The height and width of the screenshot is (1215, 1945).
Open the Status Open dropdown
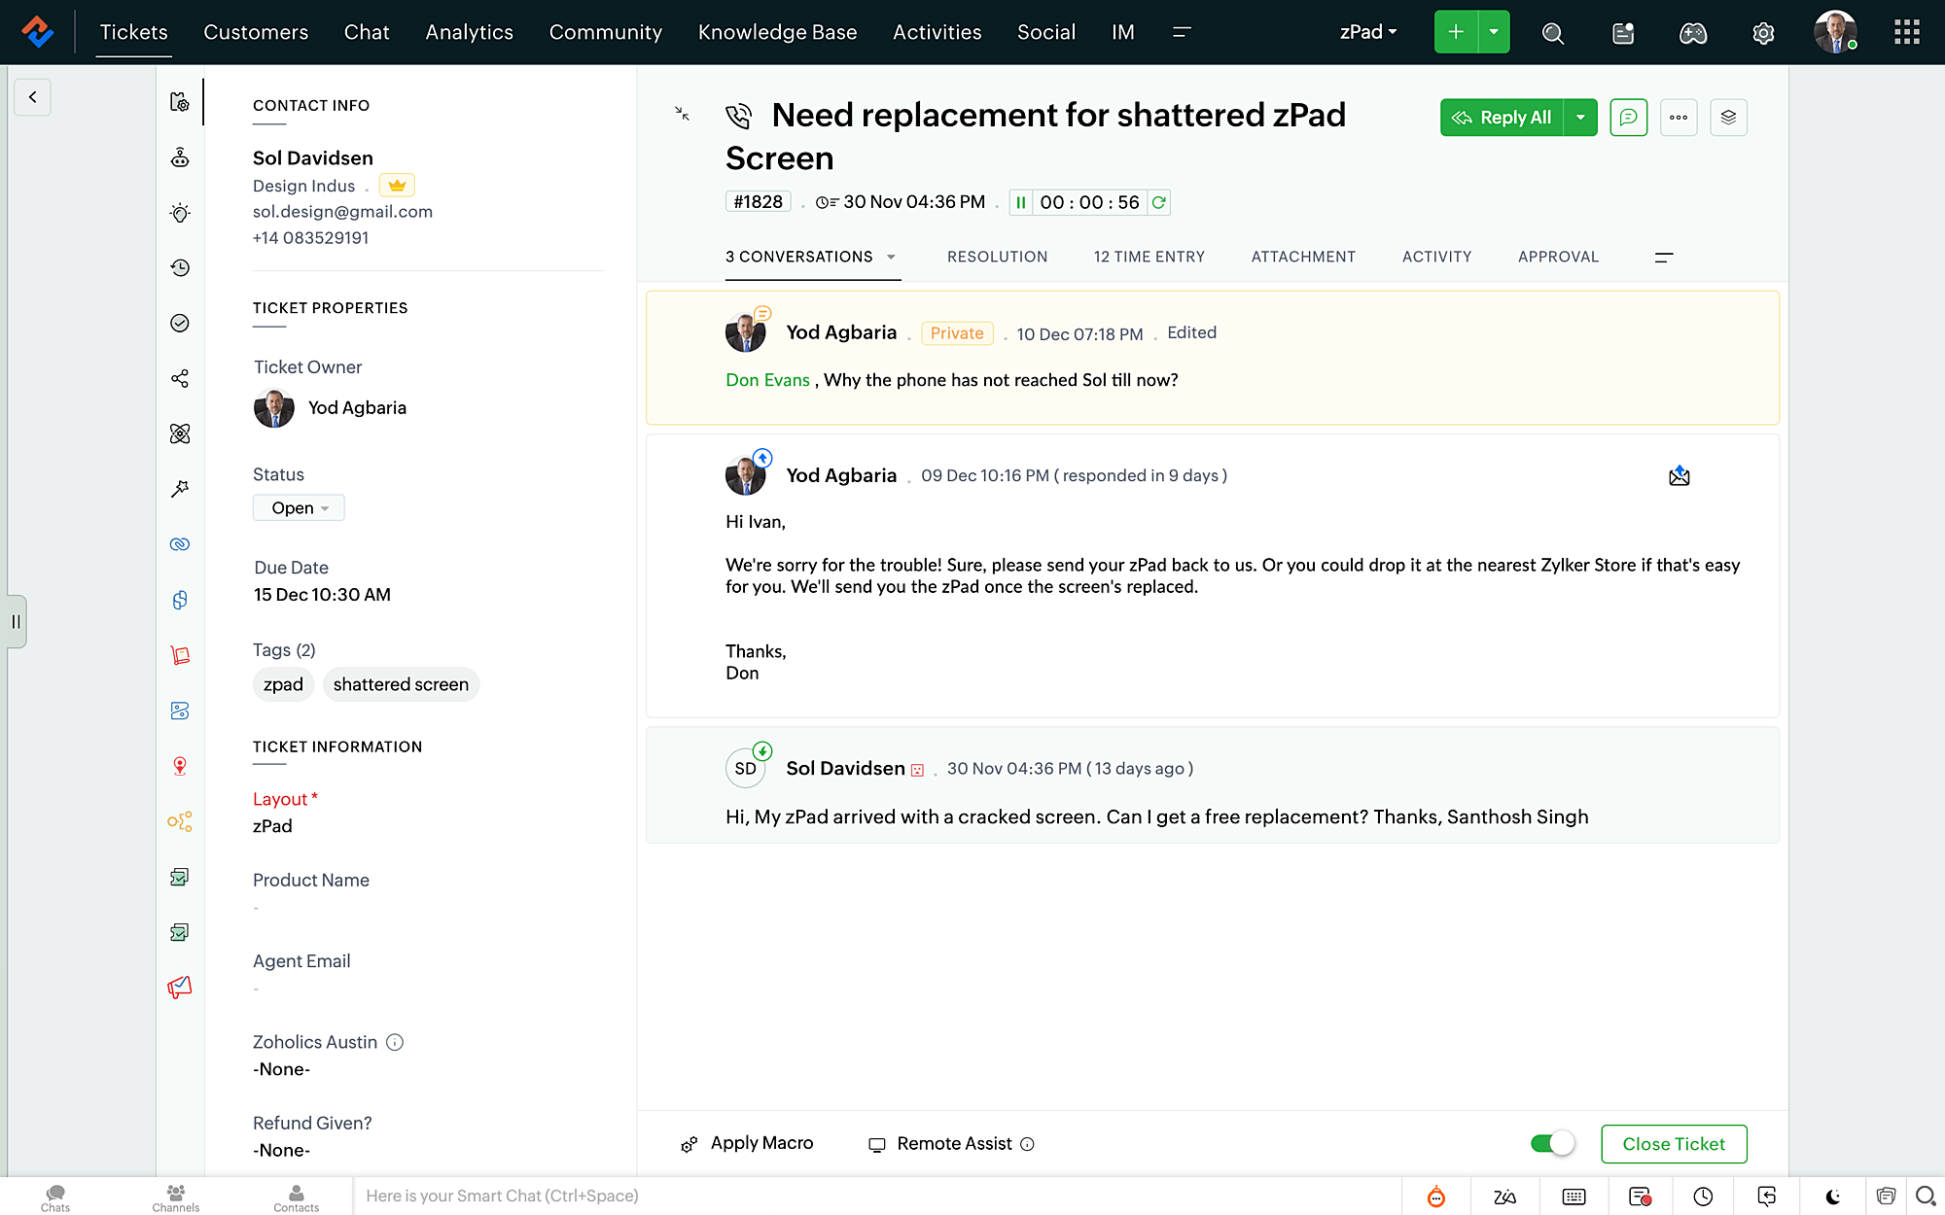(x=299, y=507)
